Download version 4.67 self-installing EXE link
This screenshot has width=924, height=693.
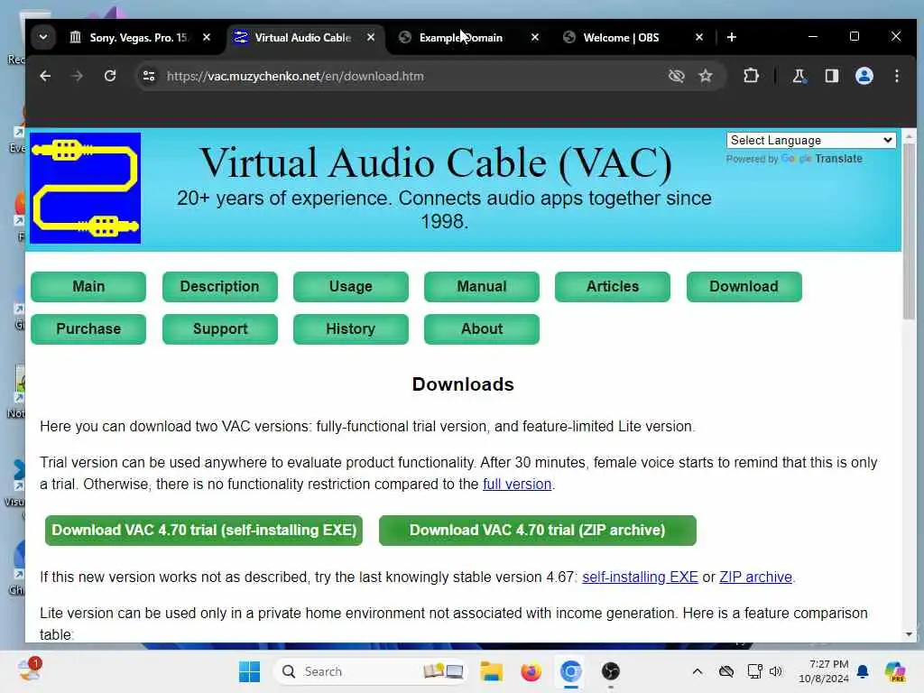(640, 577)
